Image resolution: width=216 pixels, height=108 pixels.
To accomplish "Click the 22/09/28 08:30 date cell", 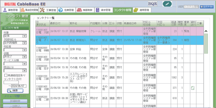I will 59,98.
